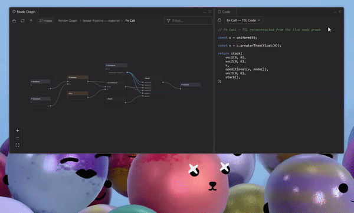
Task: Refresh the node graph
Action: (22, 21)
